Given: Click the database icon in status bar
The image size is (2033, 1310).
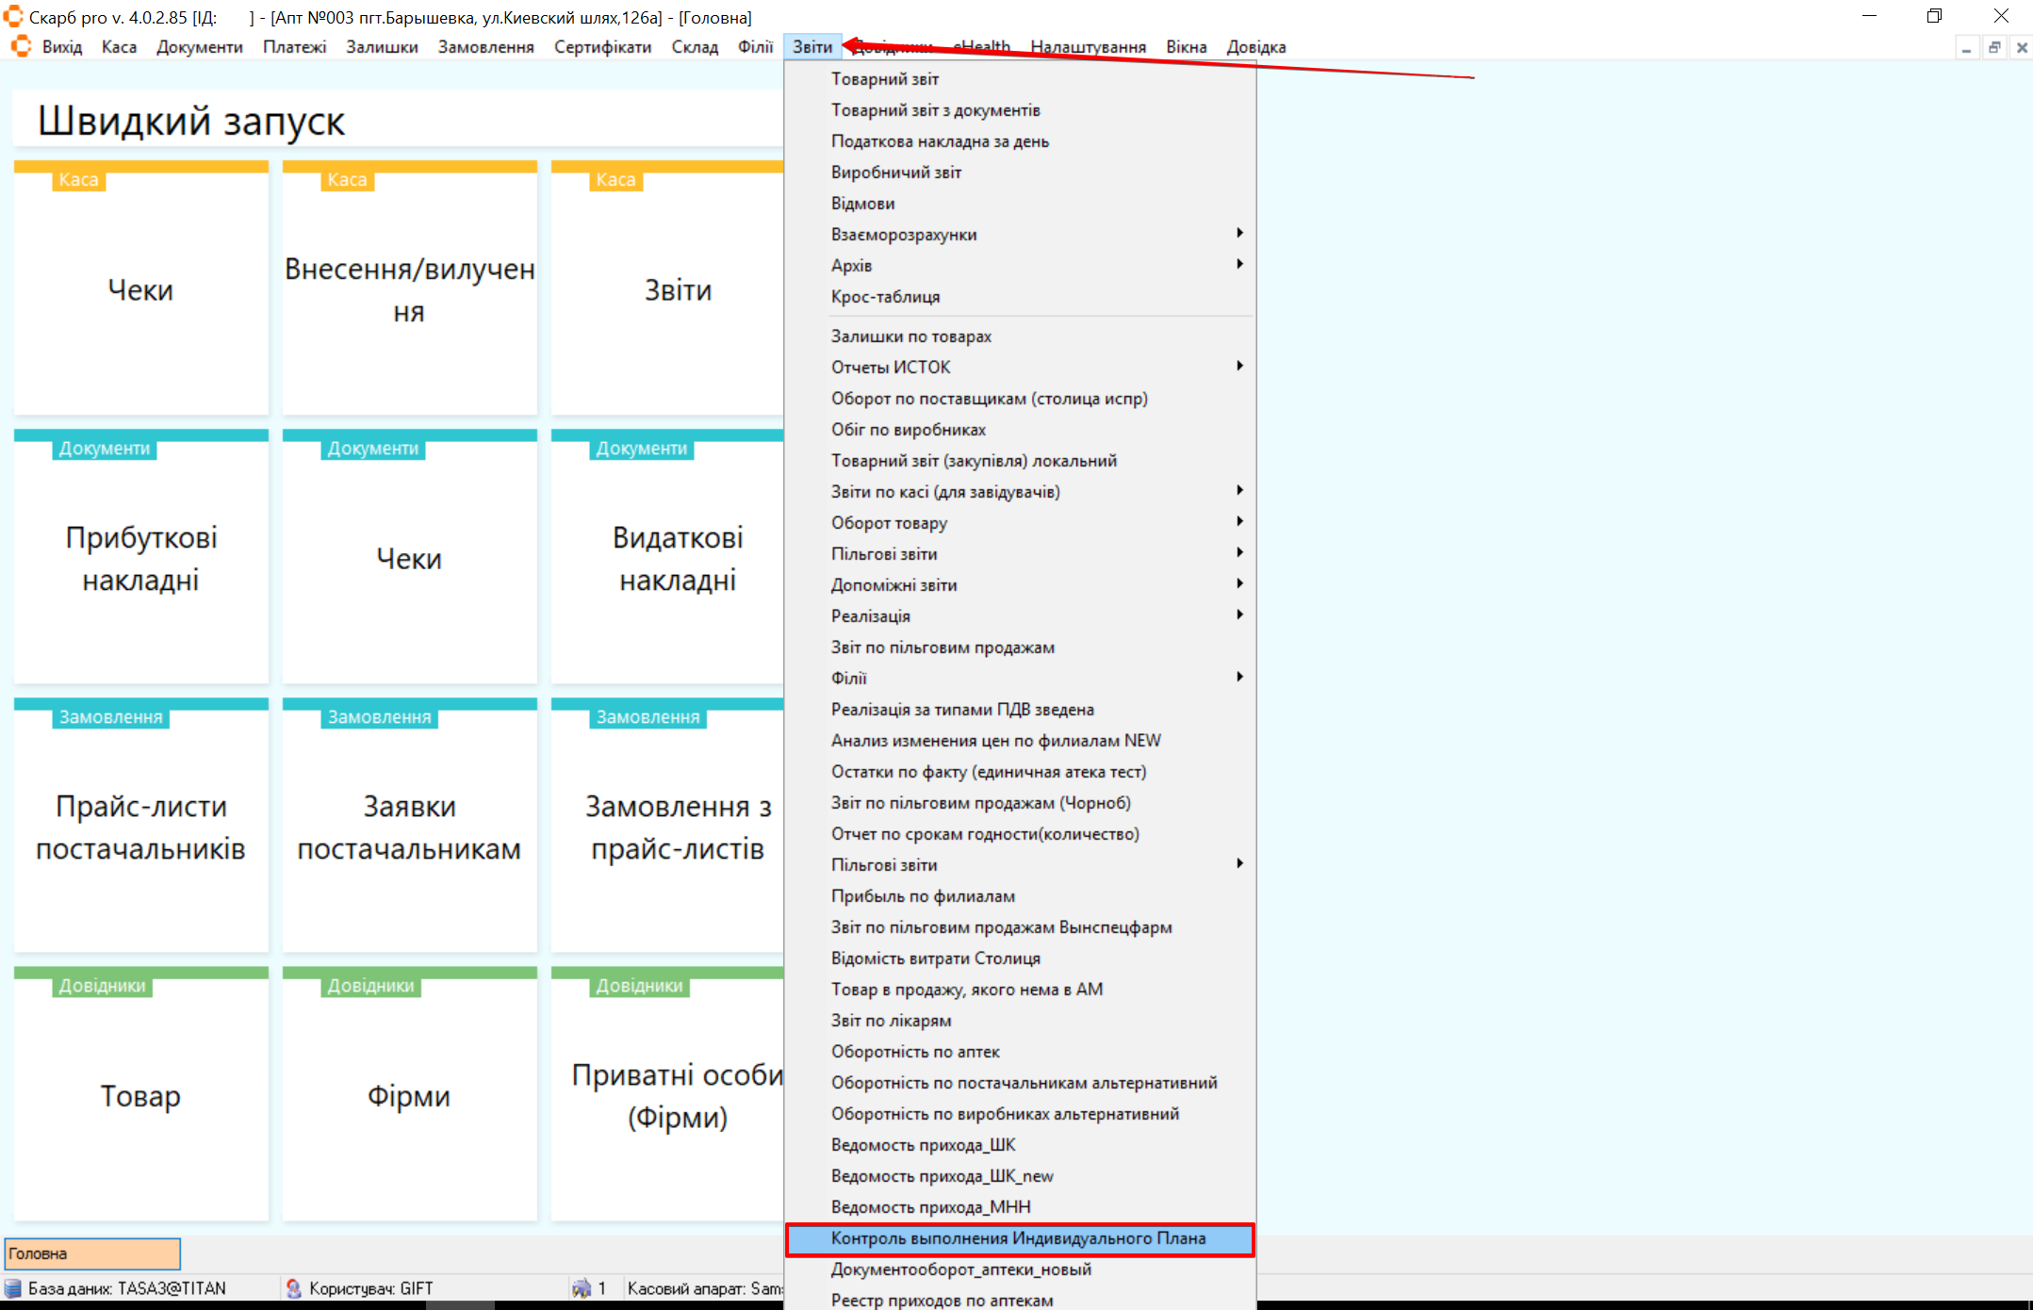Looking at the screenshot, I should 13,1288.
